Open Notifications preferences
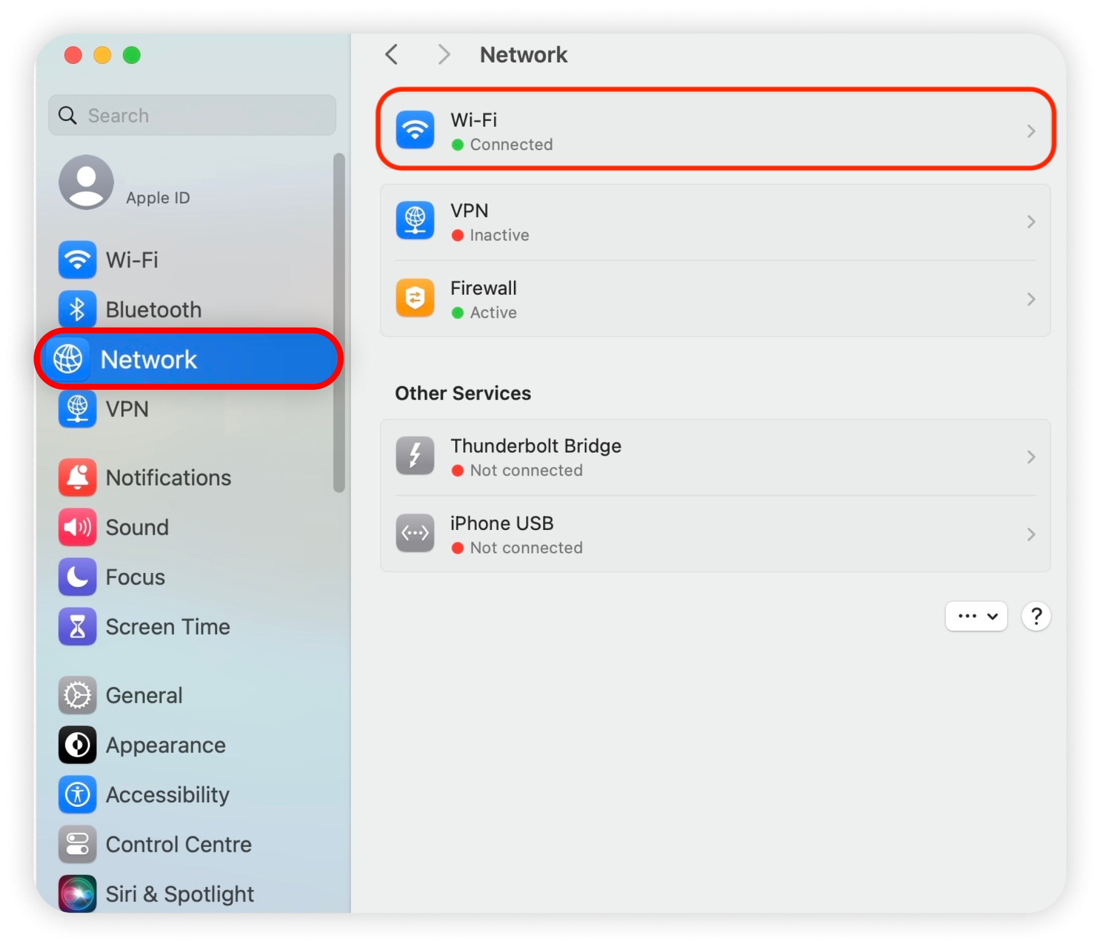 point(168,477)
